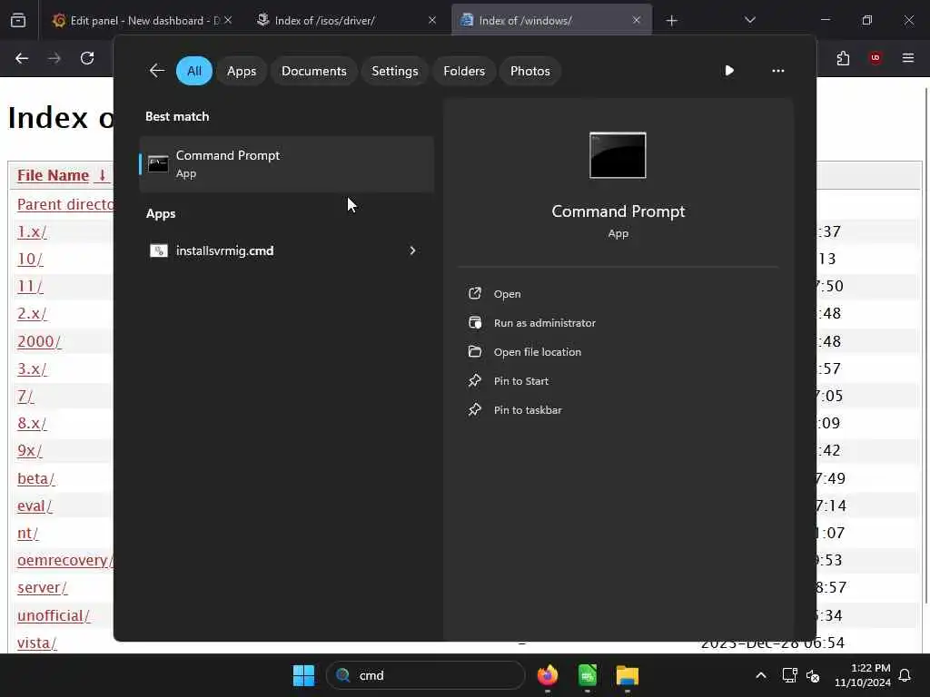Click the Windows Start button
This screenshot has height=697, width=930.
click(x=303, y=675)
